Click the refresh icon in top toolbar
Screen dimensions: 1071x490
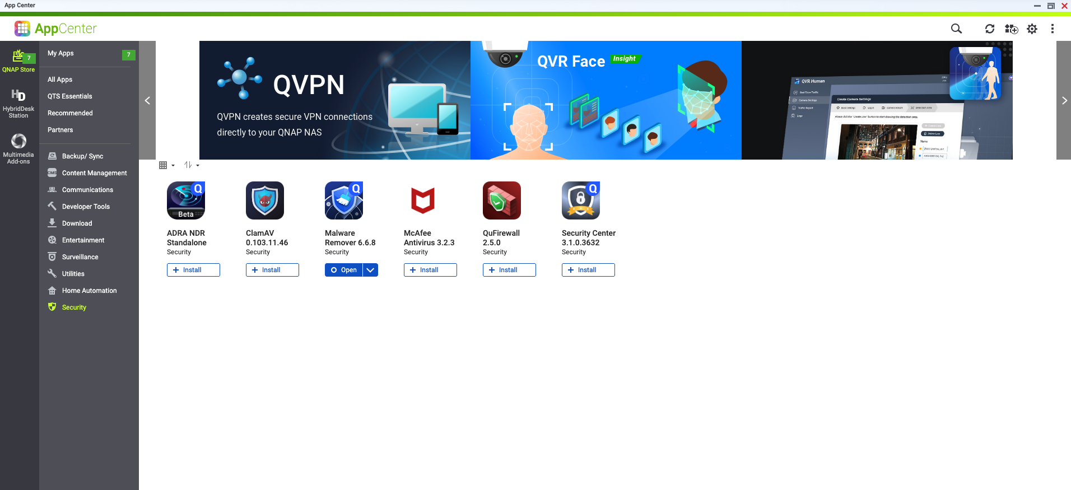990,29
